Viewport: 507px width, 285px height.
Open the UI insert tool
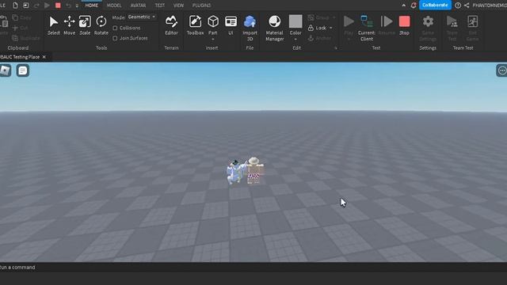(231, 25)
